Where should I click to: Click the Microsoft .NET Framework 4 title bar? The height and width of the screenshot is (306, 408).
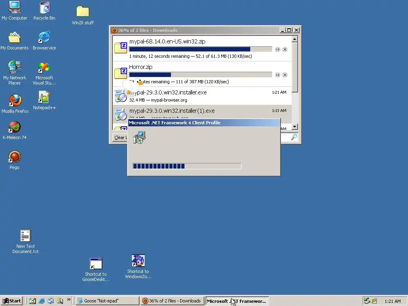pos(204,123)
